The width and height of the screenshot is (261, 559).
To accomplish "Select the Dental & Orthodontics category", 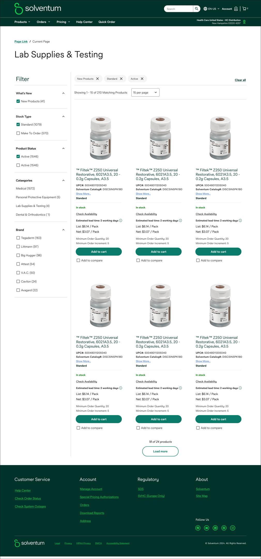I will tap(33, 215).
